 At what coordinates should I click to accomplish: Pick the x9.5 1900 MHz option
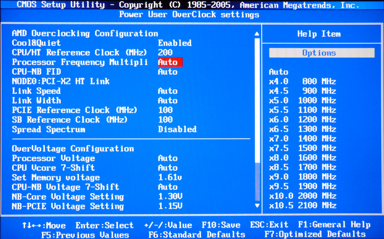click(302, 187)
